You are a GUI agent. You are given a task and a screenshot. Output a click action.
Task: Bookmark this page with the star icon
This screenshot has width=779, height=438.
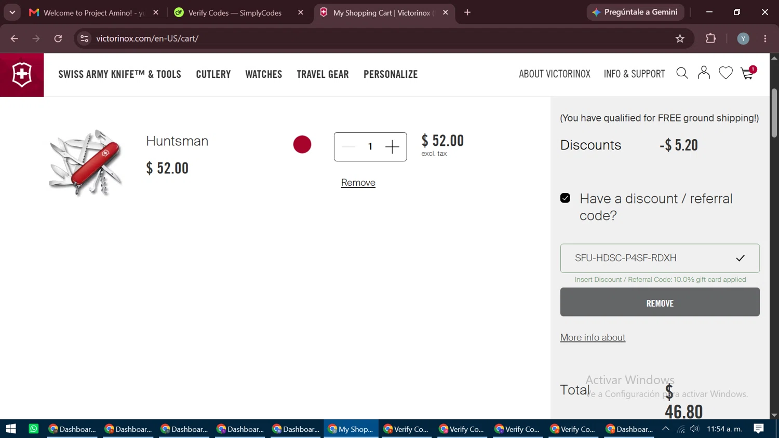coord(680,38)
